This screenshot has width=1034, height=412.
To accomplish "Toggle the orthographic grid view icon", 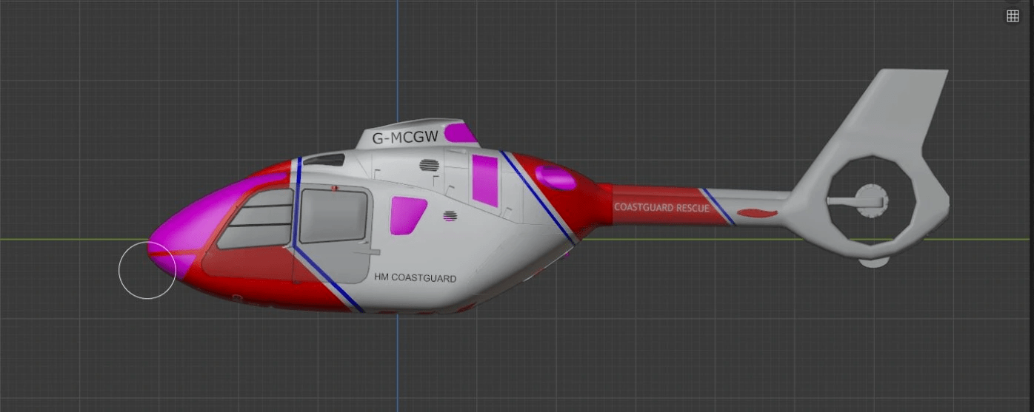I will 1013,16.
